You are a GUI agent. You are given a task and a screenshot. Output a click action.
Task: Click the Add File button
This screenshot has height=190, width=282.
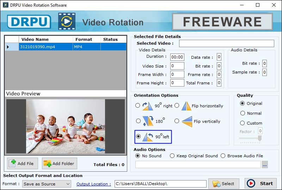coord(23,163)
